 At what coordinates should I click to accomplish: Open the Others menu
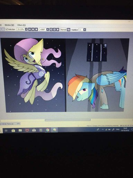[x=21, y=25]
